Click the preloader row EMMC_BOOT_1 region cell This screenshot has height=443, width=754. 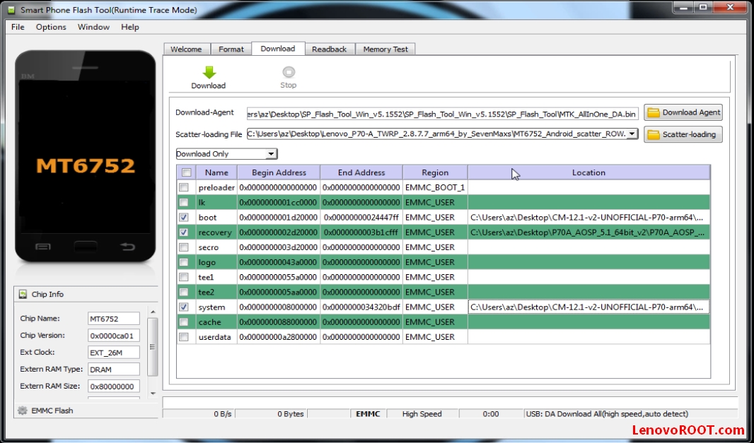tap(435, 187)
